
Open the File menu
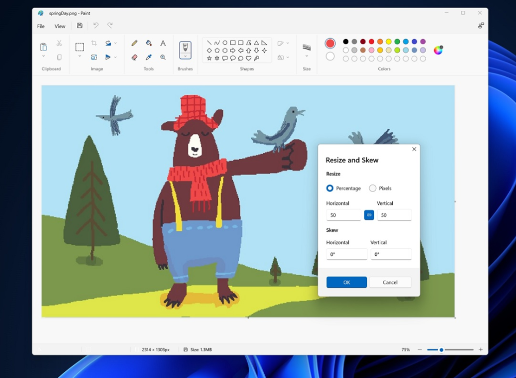(41, 26)
